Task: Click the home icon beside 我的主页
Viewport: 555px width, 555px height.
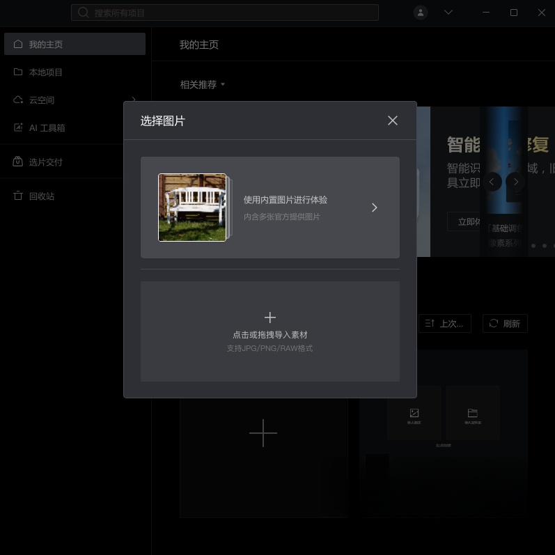Action: (18, 44)
